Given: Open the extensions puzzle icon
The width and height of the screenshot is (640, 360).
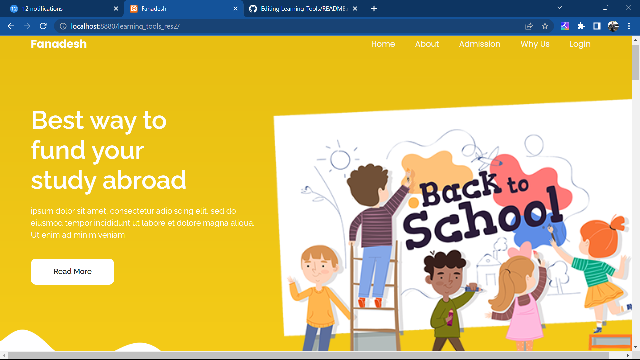Looking at the screenshot, I should click(x=581, y=26).
